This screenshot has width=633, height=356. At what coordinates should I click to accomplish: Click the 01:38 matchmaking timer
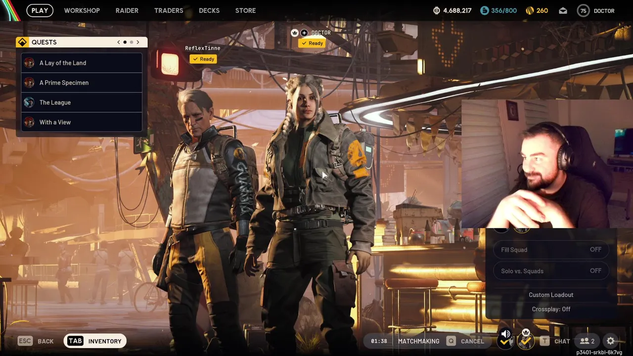[x=379, y=341]
